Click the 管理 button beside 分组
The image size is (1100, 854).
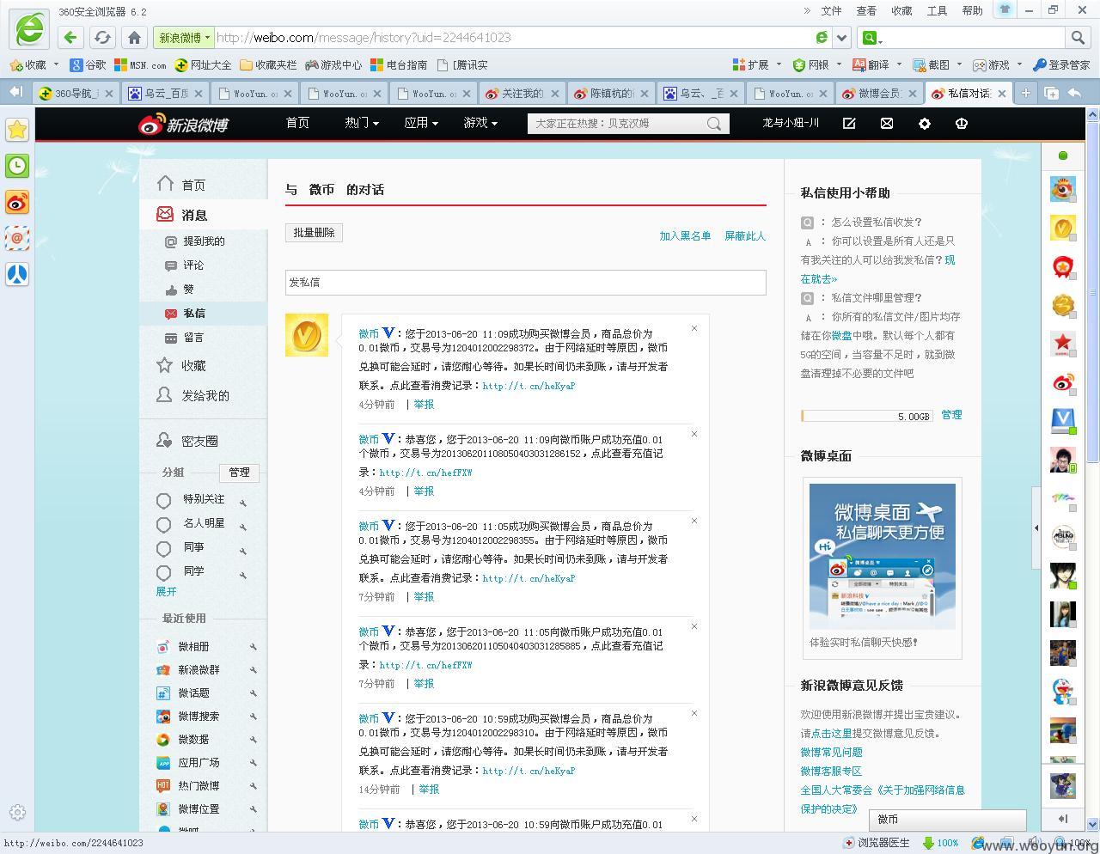click(239, 473)
